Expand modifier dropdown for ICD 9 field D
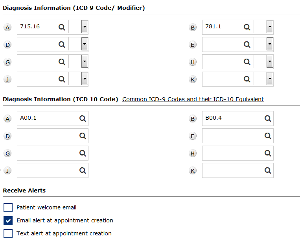Viewport: 300px width, 246px height. coord(85,44)
